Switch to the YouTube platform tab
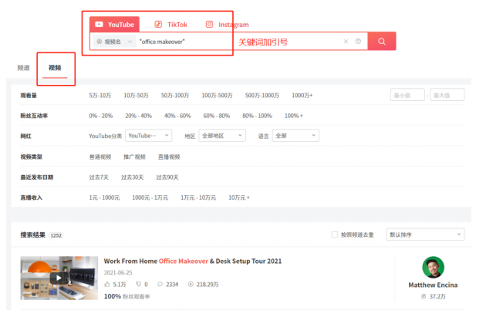The image size is (493, 317). (114, 24)
